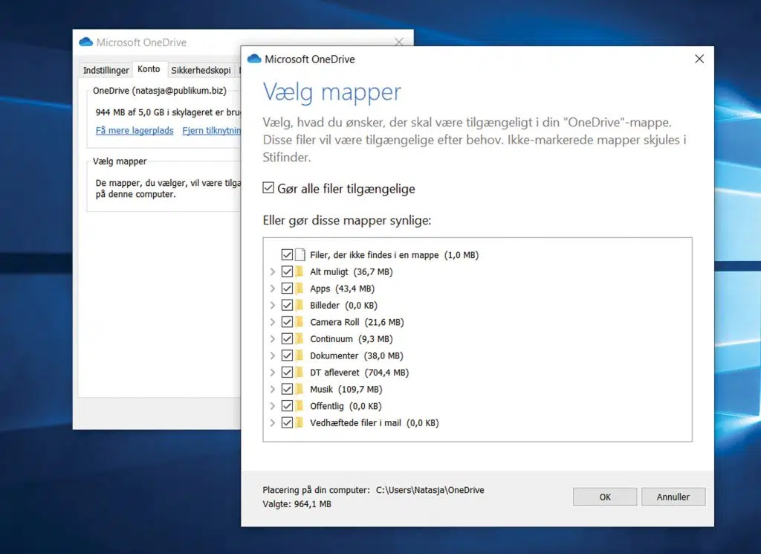This screenshot has width=761, height=554.
Task: Select the Continuum (9,3 MB) row text
Action: click(x=352, y=339)
